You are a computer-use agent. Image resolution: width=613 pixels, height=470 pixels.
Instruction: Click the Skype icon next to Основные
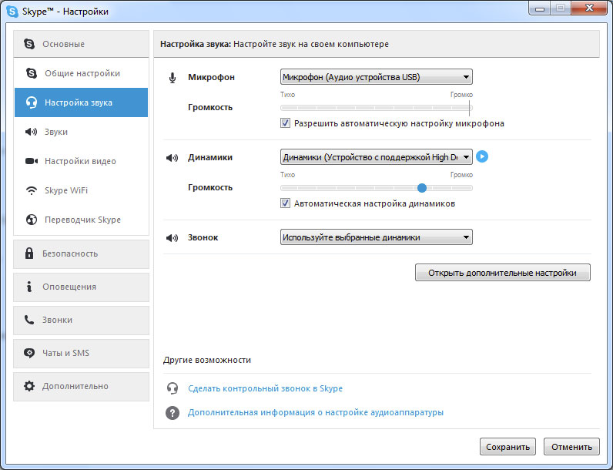pyautogui.click(x=29, y=44)
